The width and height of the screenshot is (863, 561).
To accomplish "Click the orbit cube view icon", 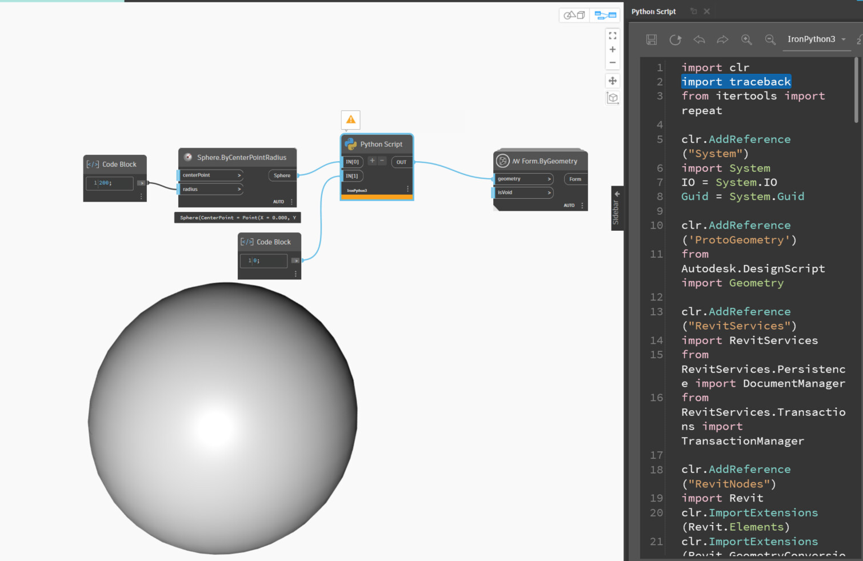I will coord(613,98).
